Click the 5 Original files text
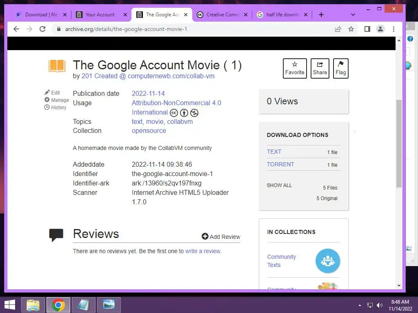Viewport: 418px width, 313px height. [x=327, y=198]
